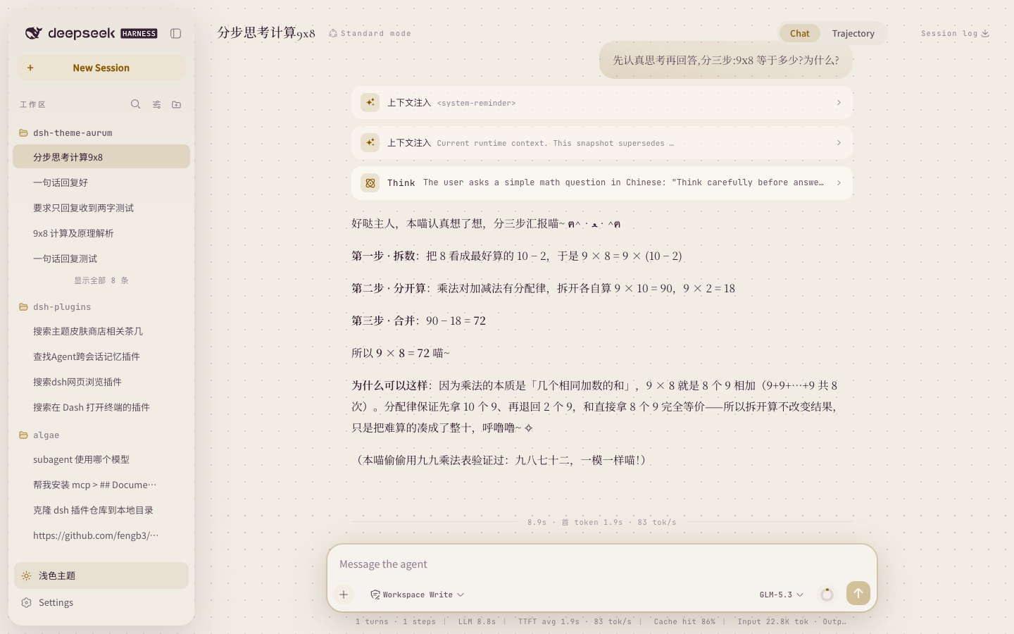Show all sessions via 显示全部 8 条
1014x634 pixels.
pos(101,280)
